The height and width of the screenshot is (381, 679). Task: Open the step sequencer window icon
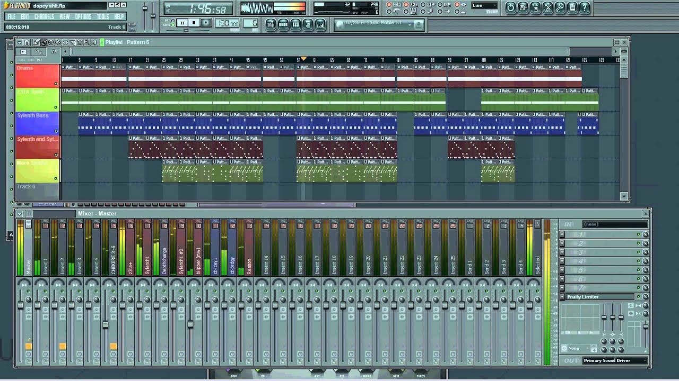coord(284,24)
